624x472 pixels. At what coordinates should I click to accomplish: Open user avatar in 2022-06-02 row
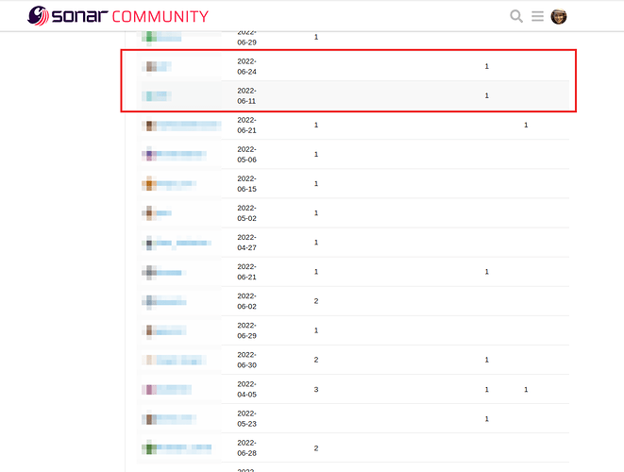[149, 302]
